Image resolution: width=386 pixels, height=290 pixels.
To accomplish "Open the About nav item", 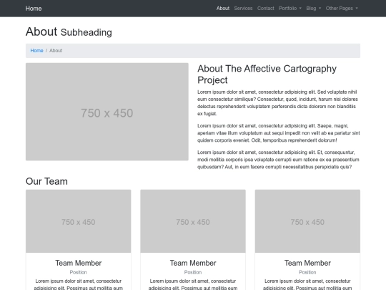I will point(223,9).
